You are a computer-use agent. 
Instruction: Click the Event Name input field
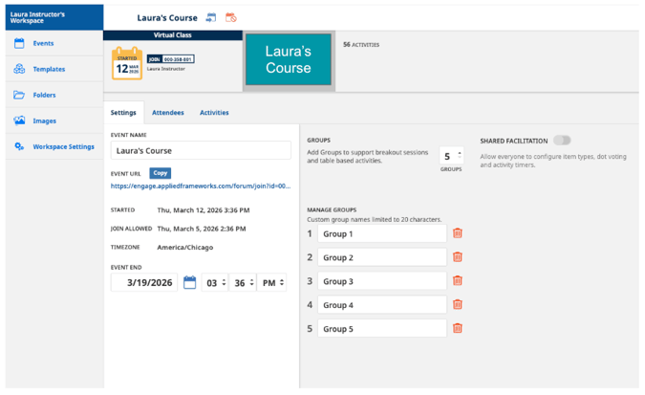[x=201, y=150]
